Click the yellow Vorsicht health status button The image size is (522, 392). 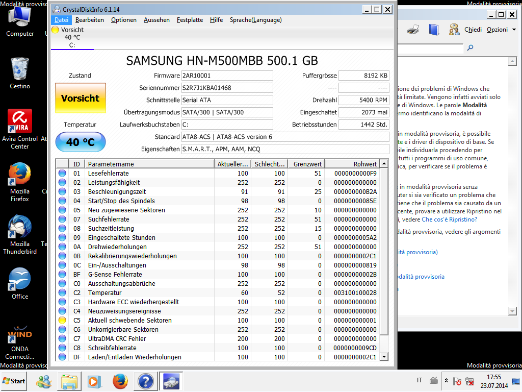coord(81,98)
